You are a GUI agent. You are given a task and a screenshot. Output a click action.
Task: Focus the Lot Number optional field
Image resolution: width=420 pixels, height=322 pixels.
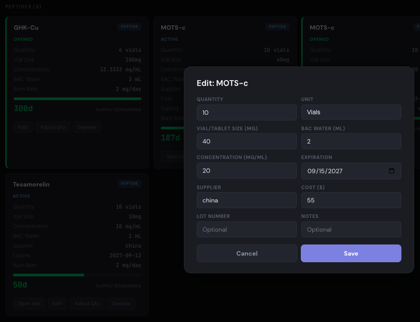247,229
